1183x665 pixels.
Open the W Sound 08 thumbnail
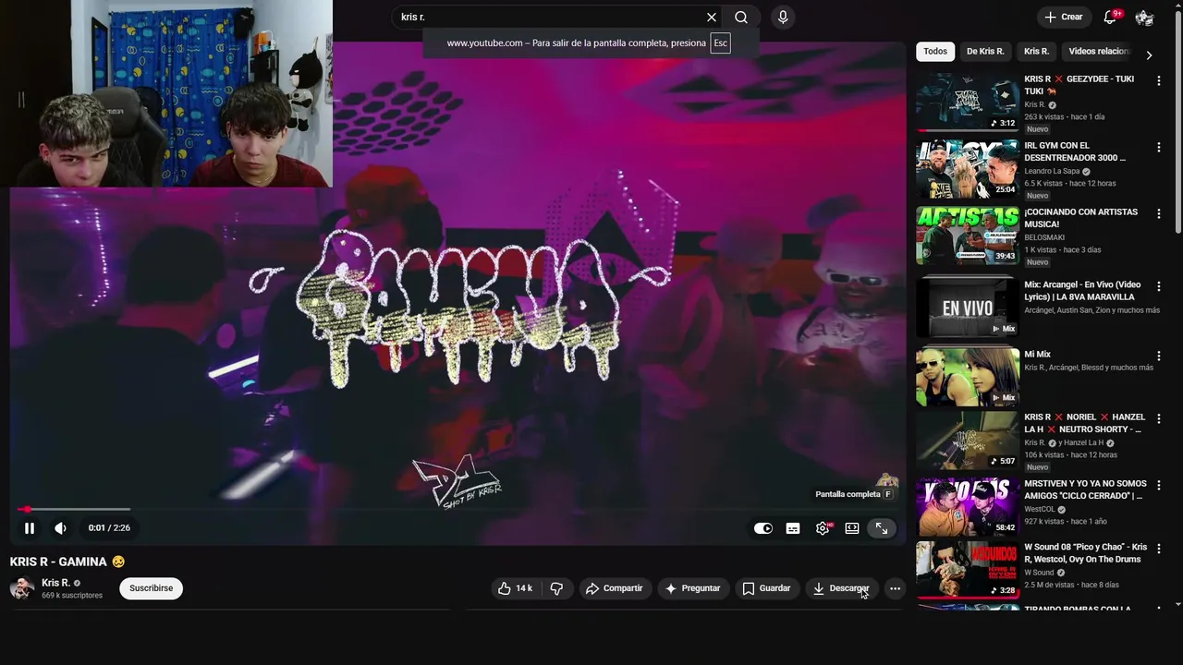pos(968,570)
